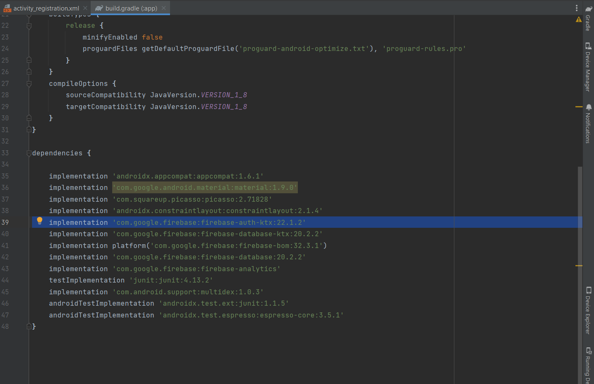Click the multidex:1.0.3 dependency string

188,292
